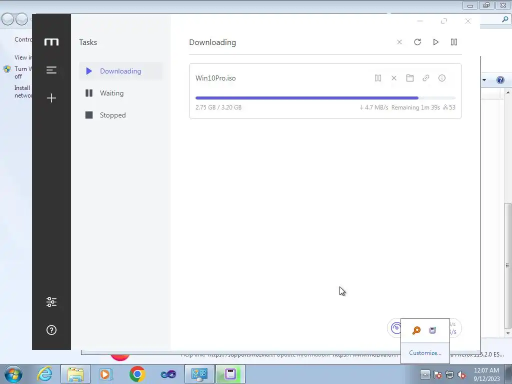Click the back button in Control Panel window
This screenshot has height=384, width=512.
click(8, 19)
